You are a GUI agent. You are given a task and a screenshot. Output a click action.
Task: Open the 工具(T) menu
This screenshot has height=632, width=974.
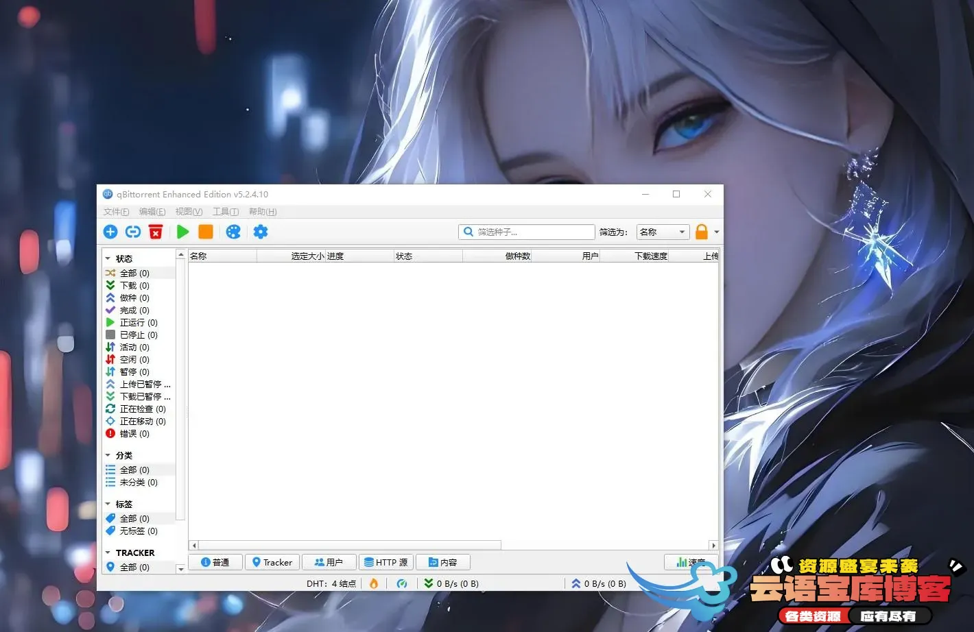click(226, 212)
